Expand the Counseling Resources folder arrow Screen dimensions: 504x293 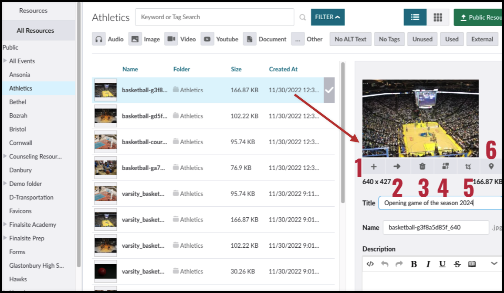pos(5,156)
